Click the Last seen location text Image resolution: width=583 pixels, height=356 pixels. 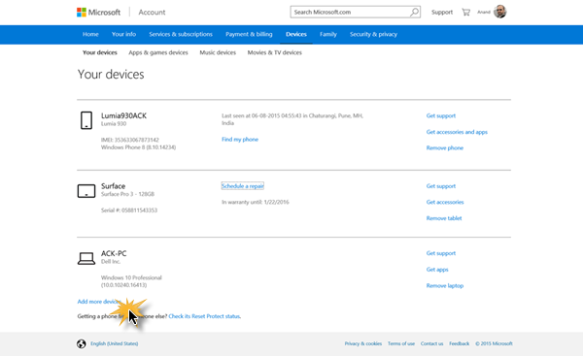[x=292, y=119]
